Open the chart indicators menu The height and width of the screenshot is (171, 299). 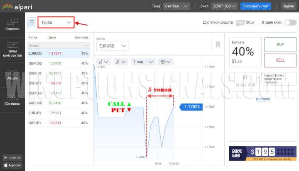(x=121, y=62)
